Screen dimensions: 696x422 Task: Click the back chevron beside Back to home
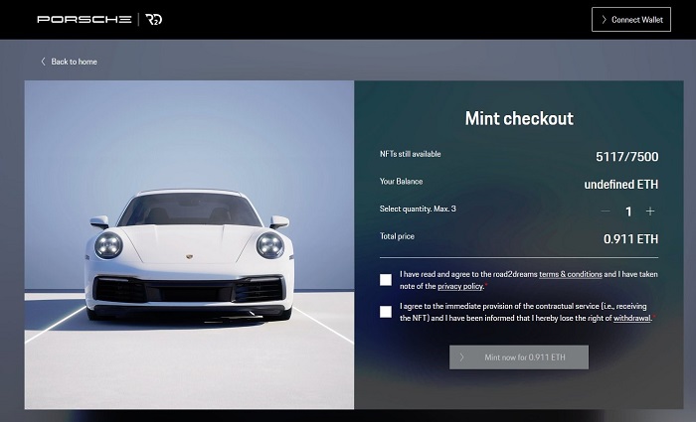pyautogui.click(x=44, y=62)
